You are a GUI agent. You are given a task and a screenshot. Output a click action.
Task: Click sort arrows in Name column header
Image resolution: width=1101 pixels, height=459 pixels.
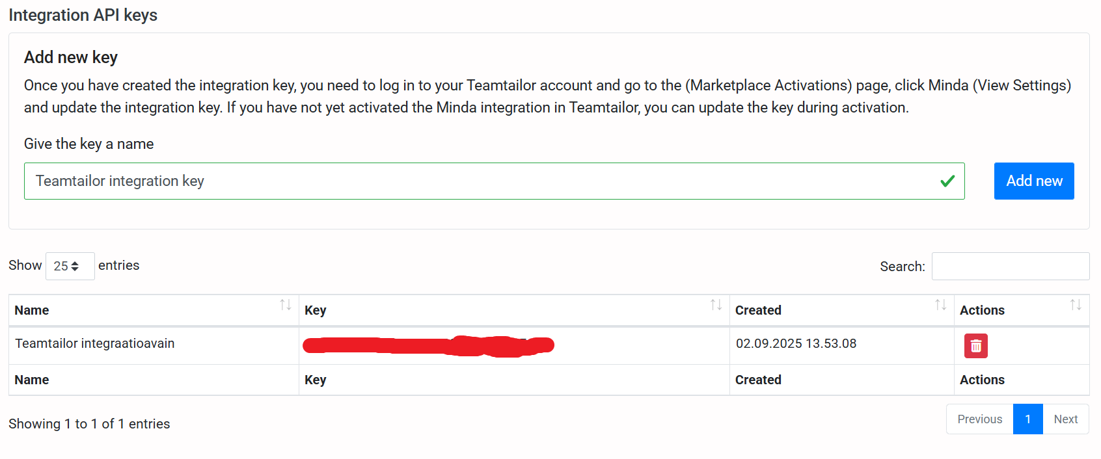(x=285, y=305)
